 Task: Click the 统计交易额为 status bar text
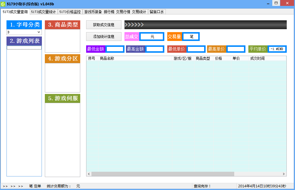pyautogui.click(x=59, y=186)
